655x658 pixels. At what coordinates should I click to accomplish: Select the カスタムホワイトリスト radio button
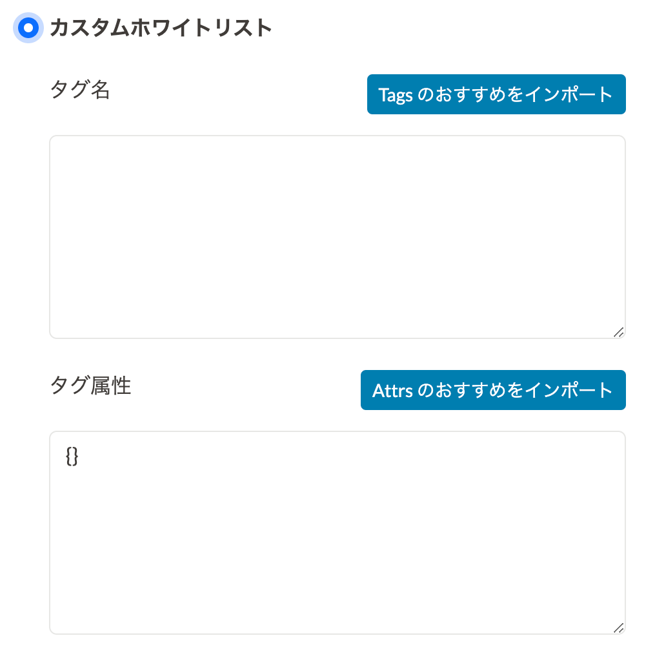point(28,28)
